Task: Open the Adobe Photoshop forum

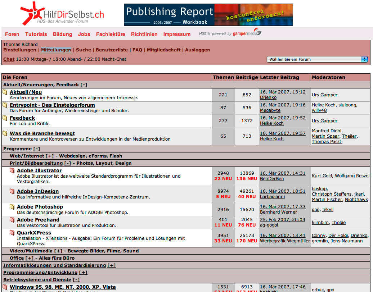Action: pos(40,207)
